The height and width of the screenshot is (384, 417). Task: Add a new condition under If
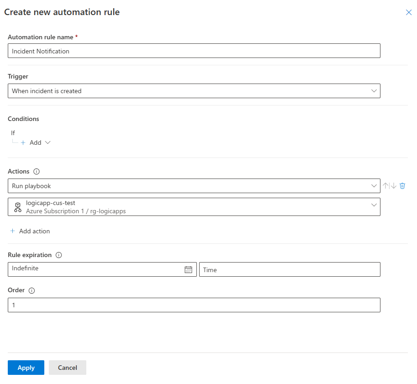click(x=35, y=142)
